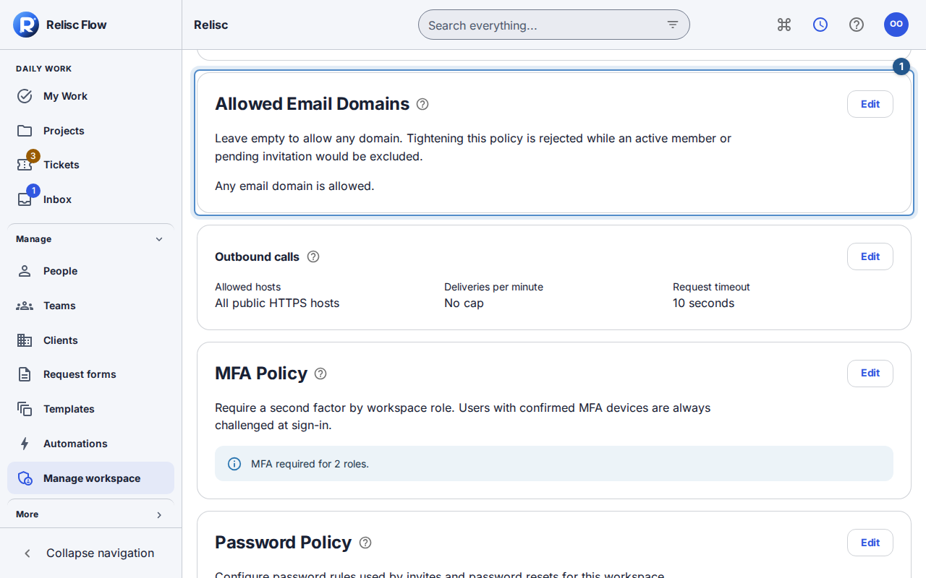
Task: Open the help icon in the top bar
Action: [857, 25]
